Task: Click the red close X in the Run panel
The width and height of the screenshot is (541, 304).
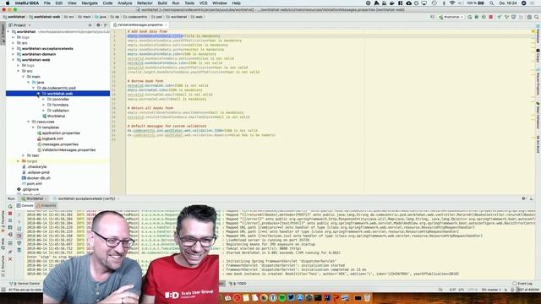Action: click(x=10, y=259)
